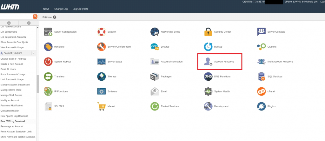The image size is (325, 141).
Task: Click the System Reboot power icon
Action: [x=48, y=62]
